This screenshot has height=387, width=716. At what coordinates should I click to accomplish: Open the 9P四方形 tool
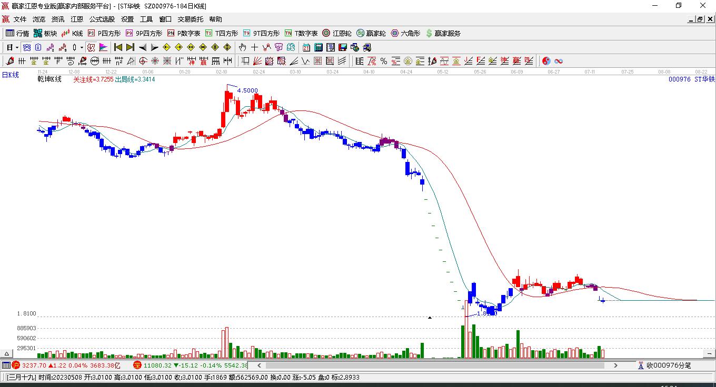(144, 33)
